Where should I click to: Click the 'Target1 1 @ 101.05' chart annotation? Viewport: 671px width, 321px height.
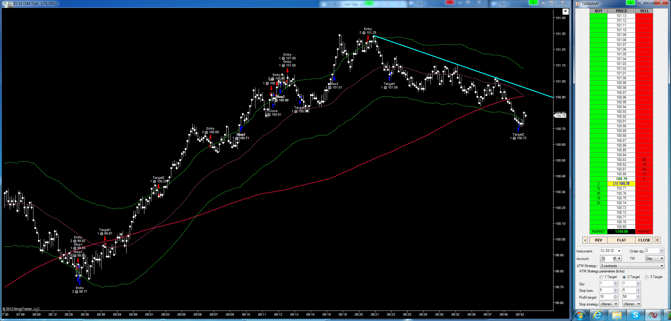point(389,86)
